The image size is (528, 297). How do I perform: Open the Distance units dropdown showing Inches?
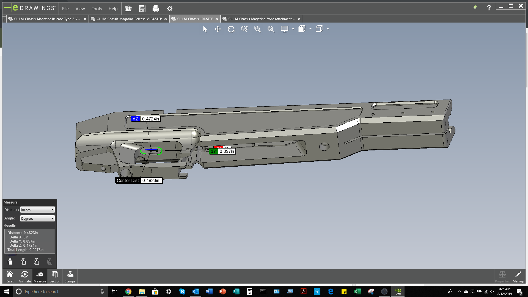click(37, 210)
